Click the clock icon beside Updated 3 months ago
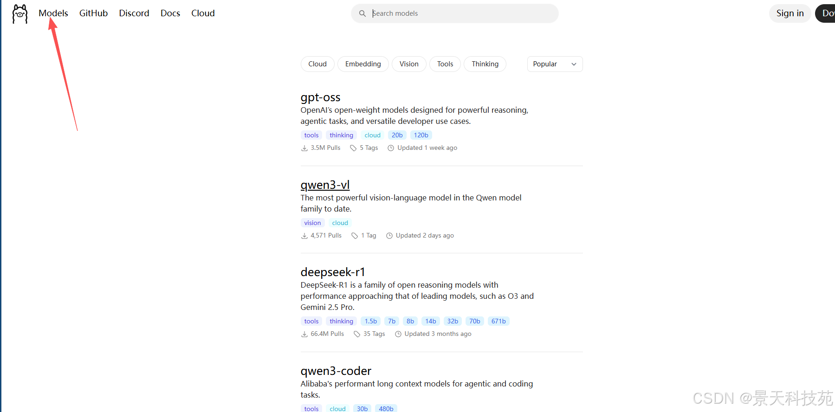This screenshot has height=412, width=835. [x=398, y=334]
